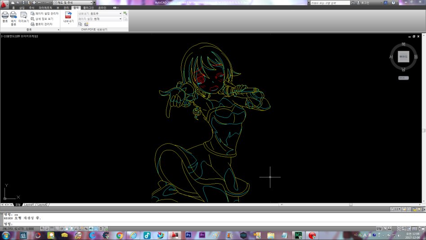Open the quick access toolbar customize arrow

[94, 2]
